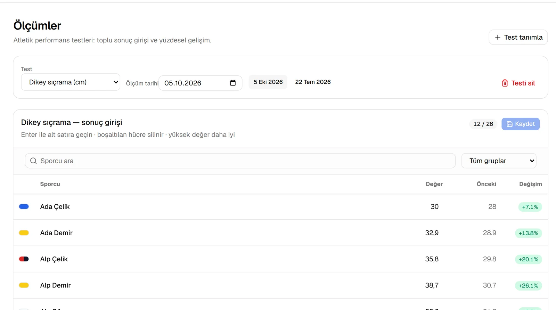Image resolution: width=556 pixels, height=310 pixels.
Task: Click the Değer column header
Action: pos(434,184)
